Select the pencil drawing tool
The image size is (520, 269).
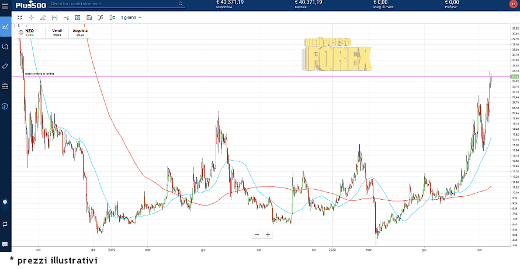point(43,17)
